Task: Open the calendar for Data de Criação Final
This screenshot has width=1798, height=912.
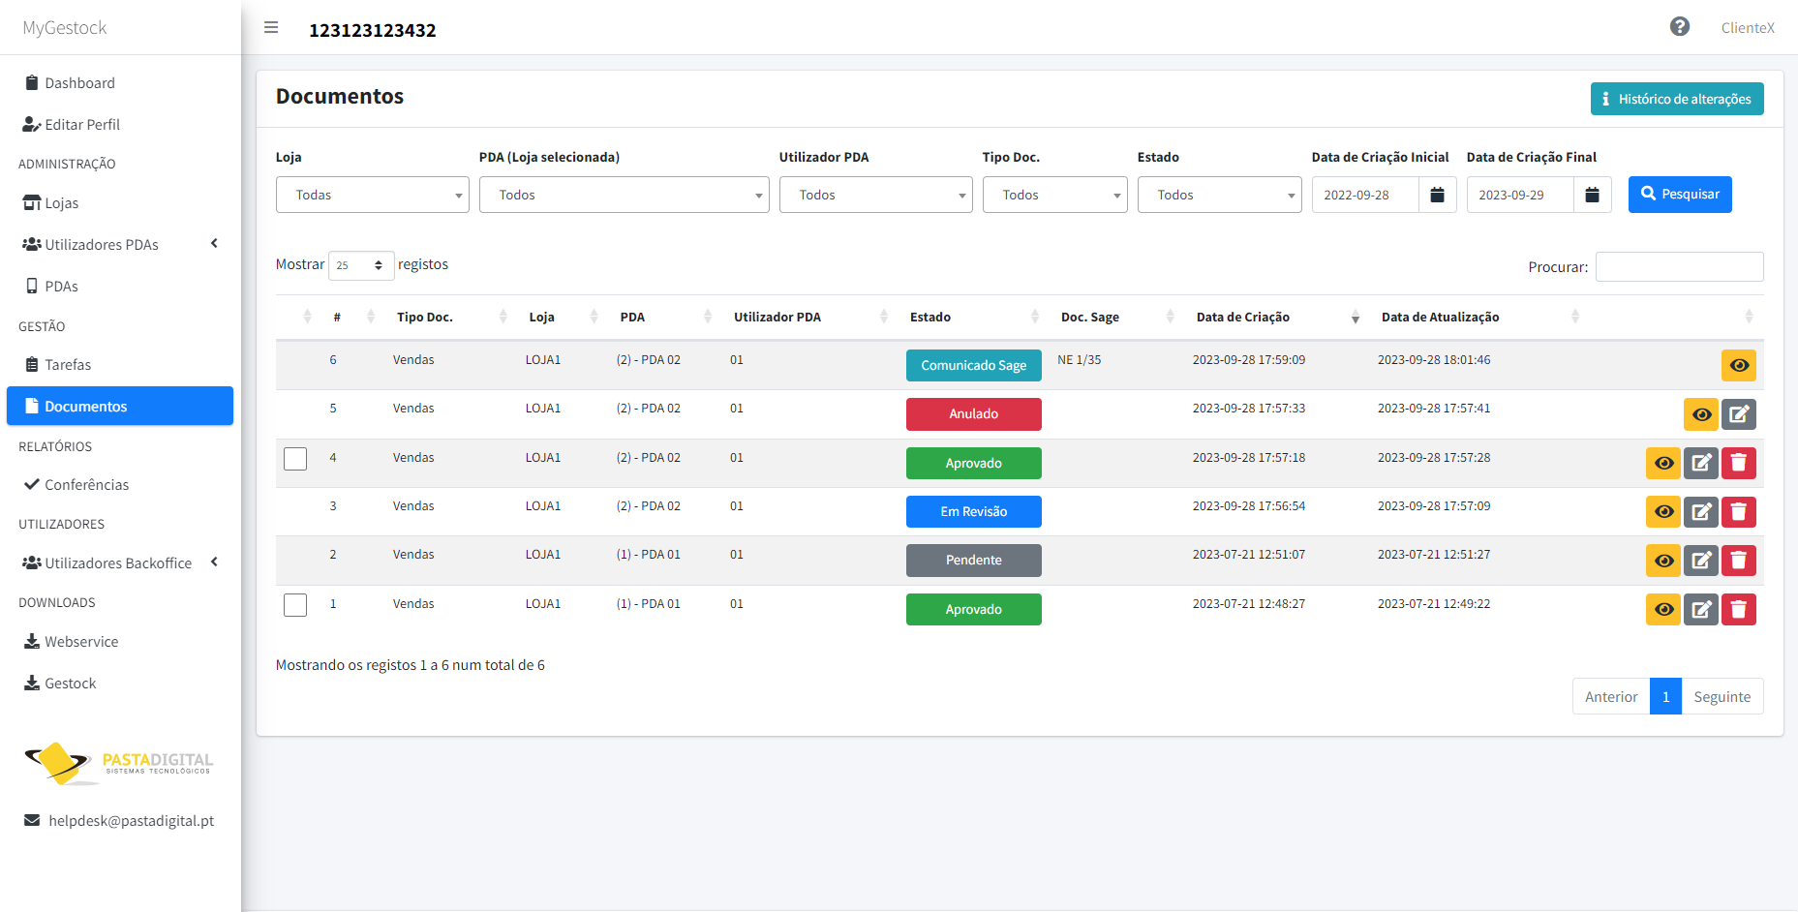Action: pos(1593,195)
